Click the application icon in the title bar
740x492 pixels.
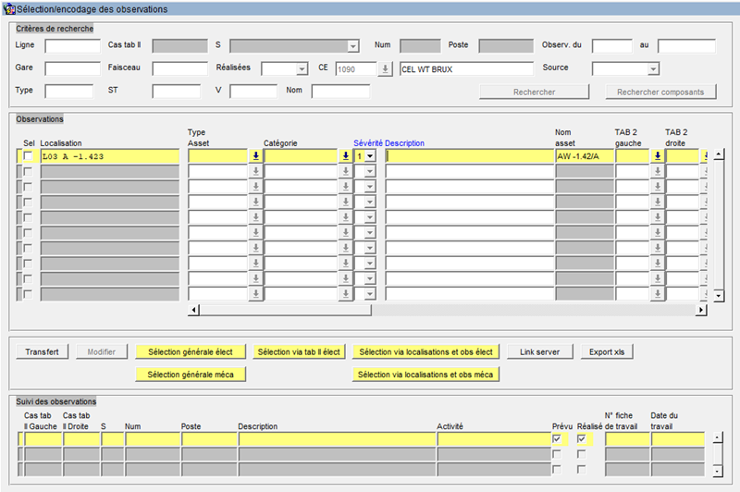pyautogui.click(x=9, y=9)
